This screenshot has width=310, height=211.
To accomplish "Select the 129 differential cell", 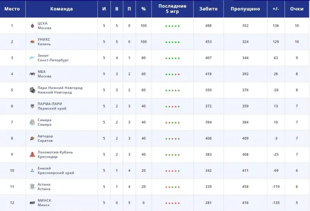I will point(276,42).
